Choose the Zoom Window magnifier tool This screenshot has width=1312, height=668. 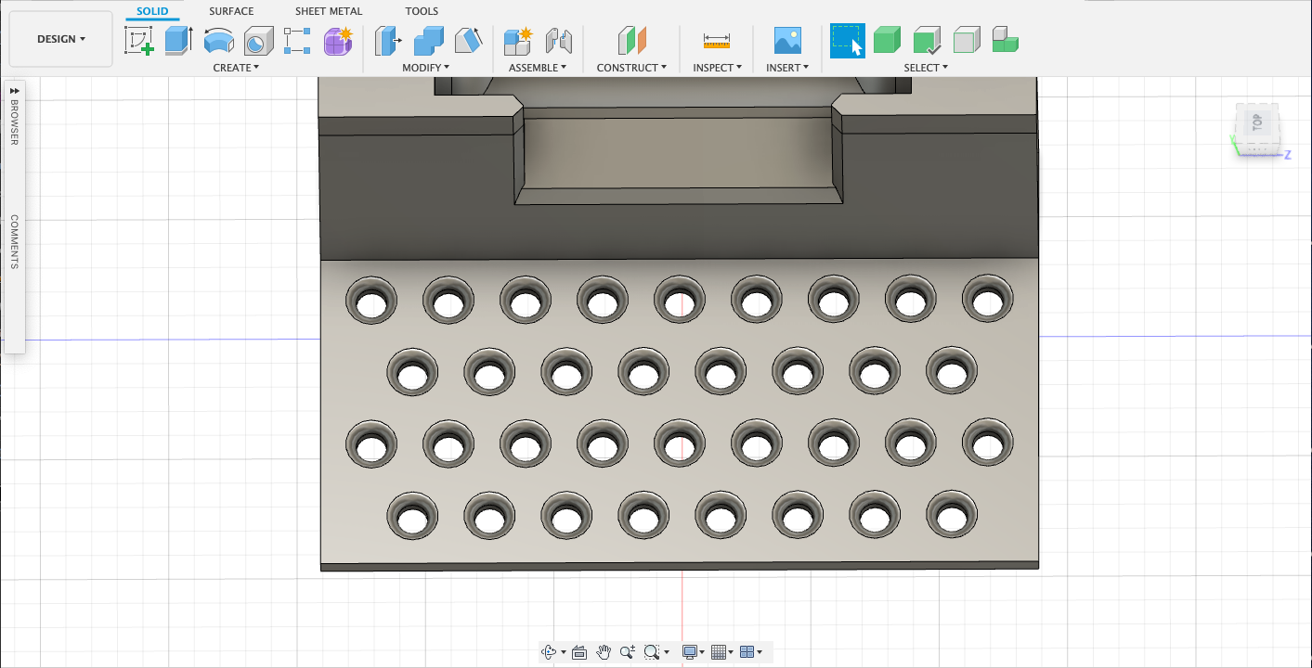(651, 652)
